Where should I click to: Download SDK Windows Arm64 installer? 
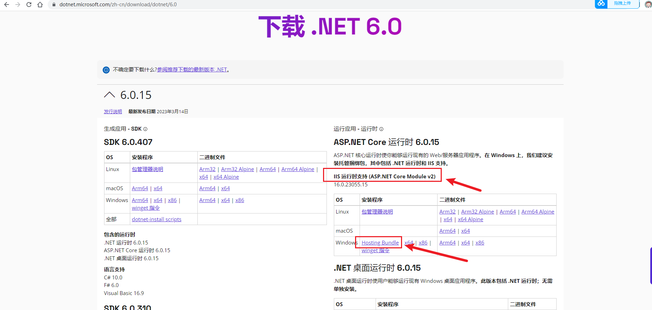pyautogui.click(x=140, y=200)
